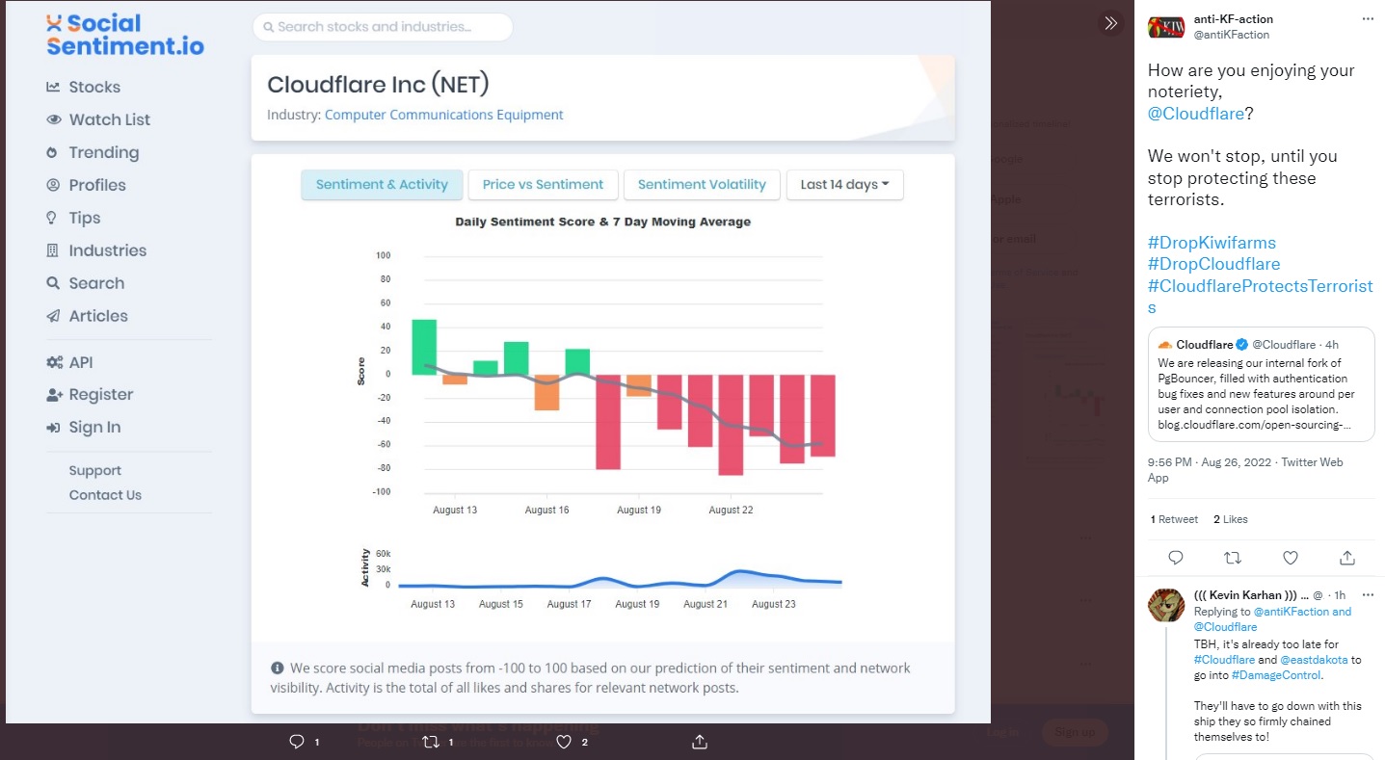Open the quoted Cloudflare tweet card

(x=1261, y=383)
